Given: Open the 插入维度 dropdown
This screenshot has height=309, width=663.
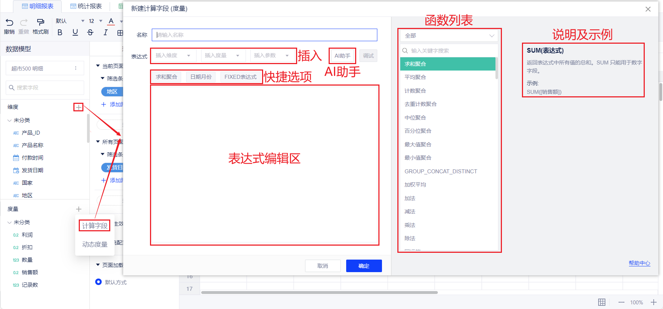Looking at the screenshot, I should pyautogui.click(x=174, y=55).
